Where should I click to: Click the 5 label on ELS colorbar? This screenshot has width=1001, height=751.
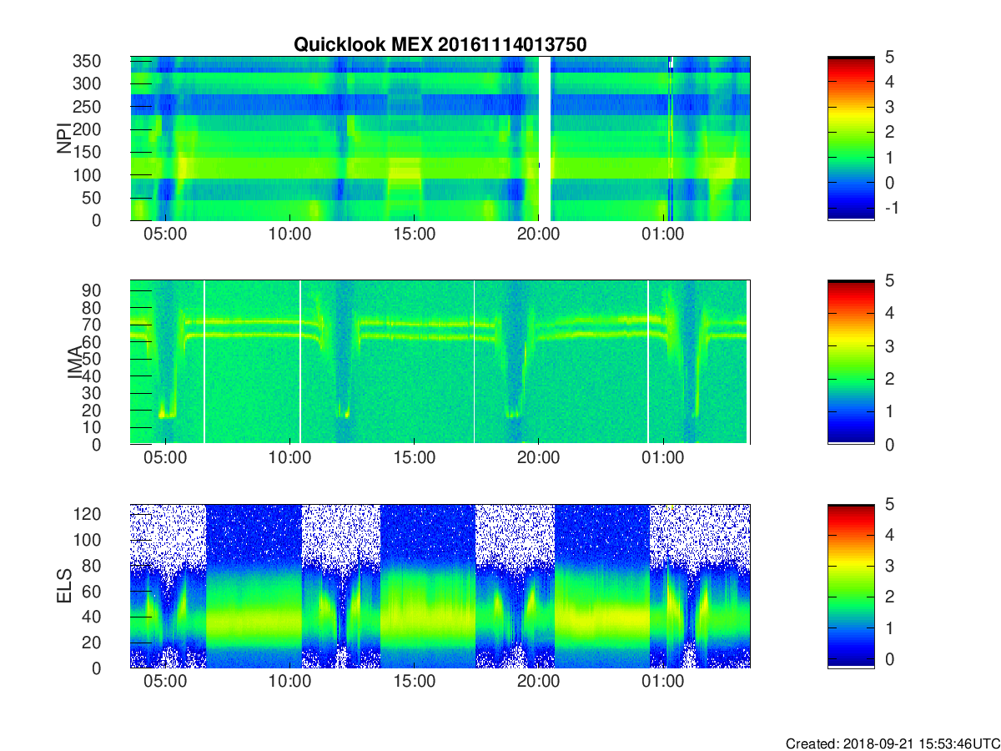click(888, 504)
